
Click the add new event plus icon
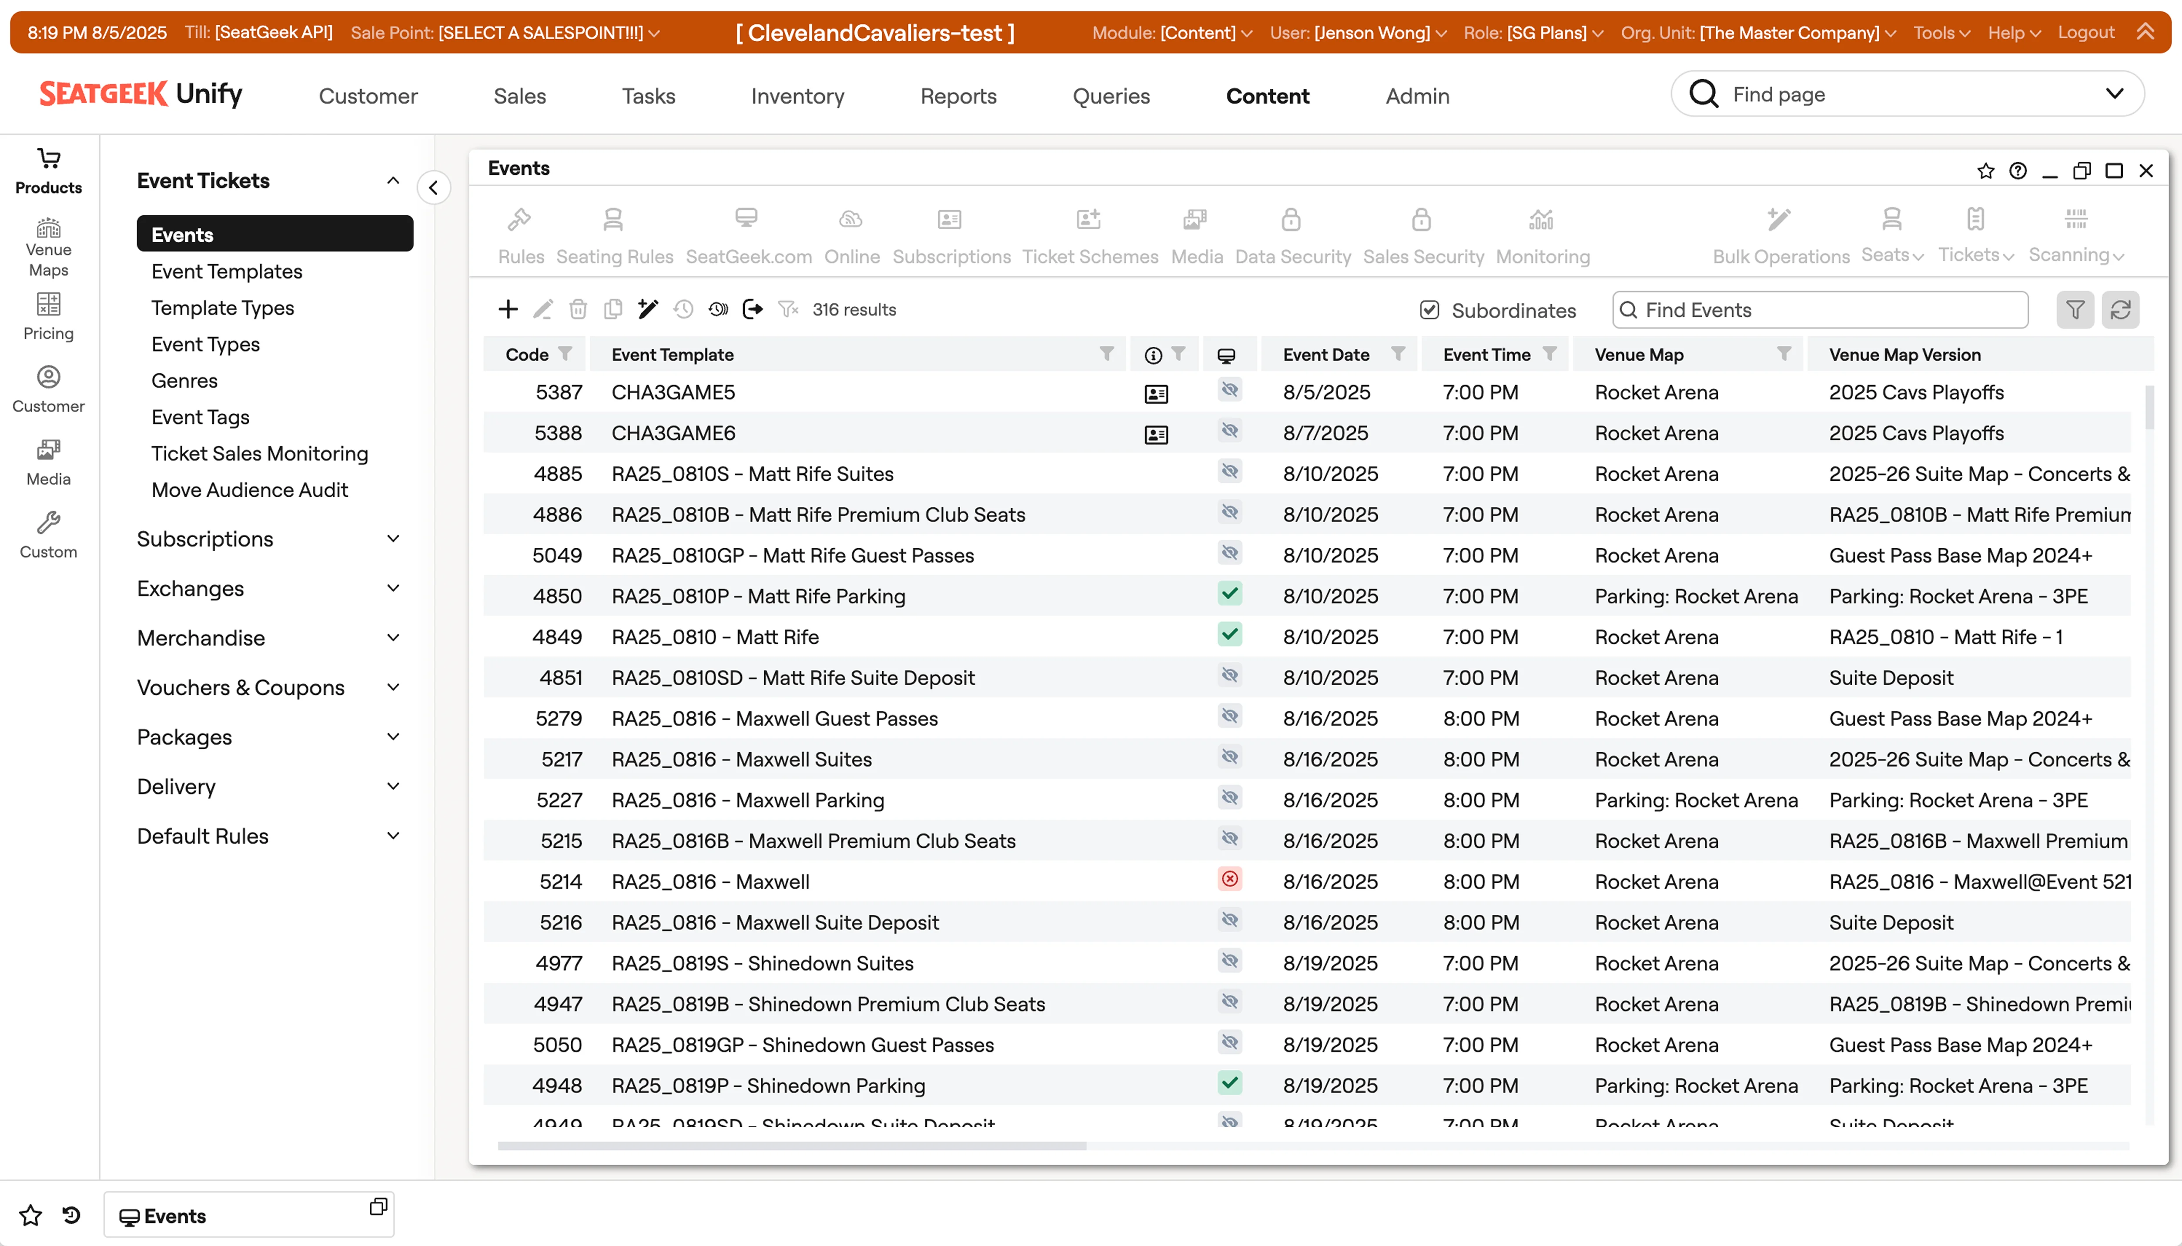click(x=508, y=310)
